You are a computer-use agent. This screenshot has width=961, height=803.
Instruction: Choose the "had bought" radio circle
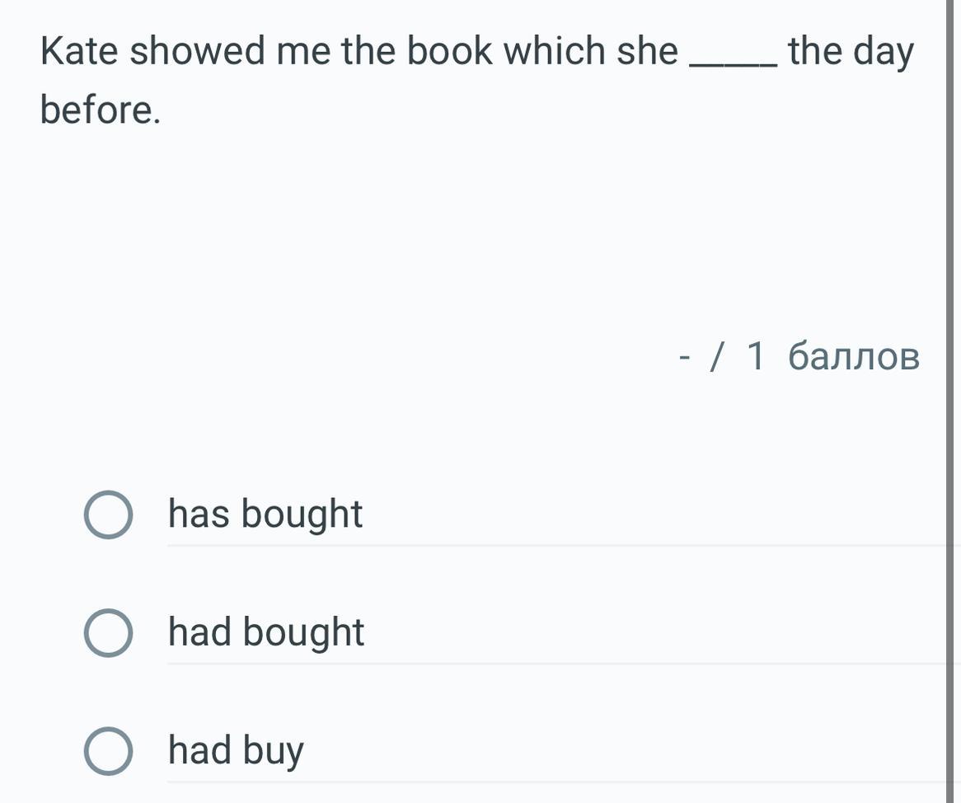pyautogui.click(x=108, y=633)
